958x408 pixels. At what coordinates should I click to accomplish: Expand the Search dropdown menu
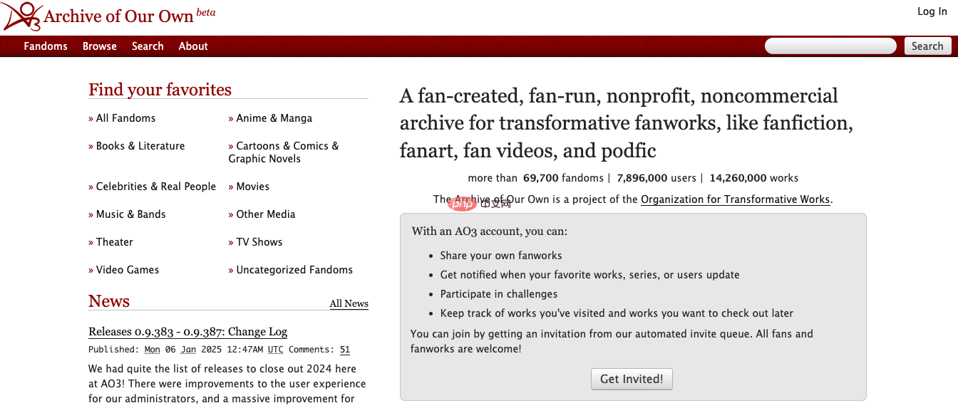pos(148,46)
